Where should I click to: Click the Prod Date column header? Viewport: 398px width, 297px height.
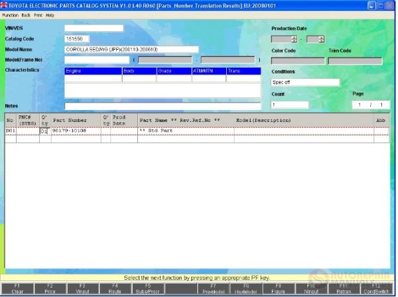coord(124,121)
